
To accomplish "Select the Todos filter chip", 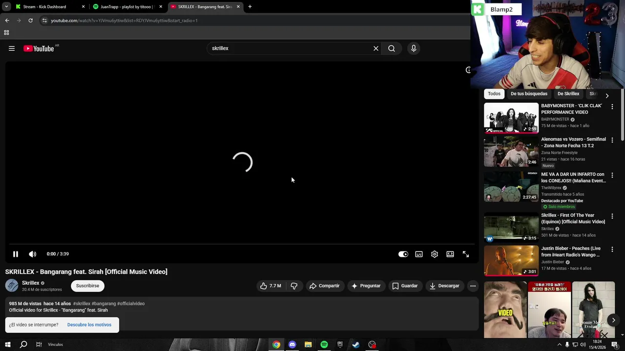I will [x=494, y=94].
